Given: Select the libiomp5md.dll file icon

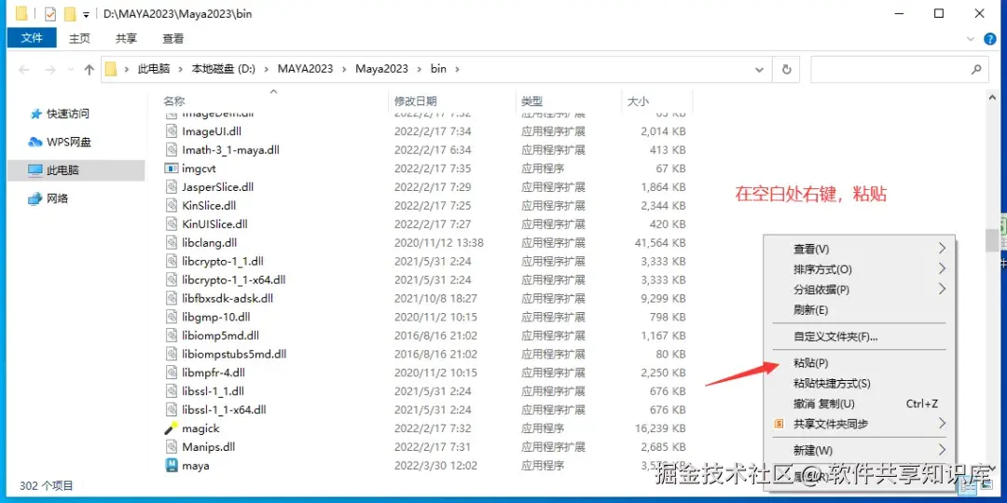Looking at the screenshot, I should coord(171,335).
